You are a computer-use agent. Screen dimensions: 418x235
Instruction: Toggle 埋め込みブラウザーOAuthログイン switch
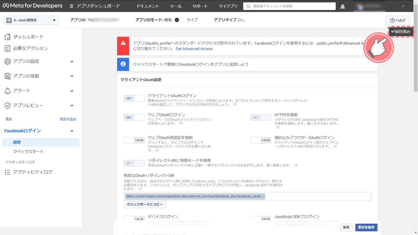point(261,140)
